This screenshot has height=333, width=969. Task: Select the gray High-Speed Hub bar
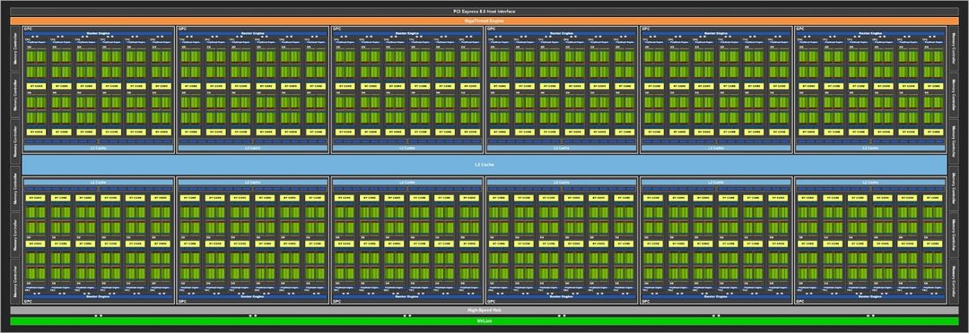[x=484, y=310]
